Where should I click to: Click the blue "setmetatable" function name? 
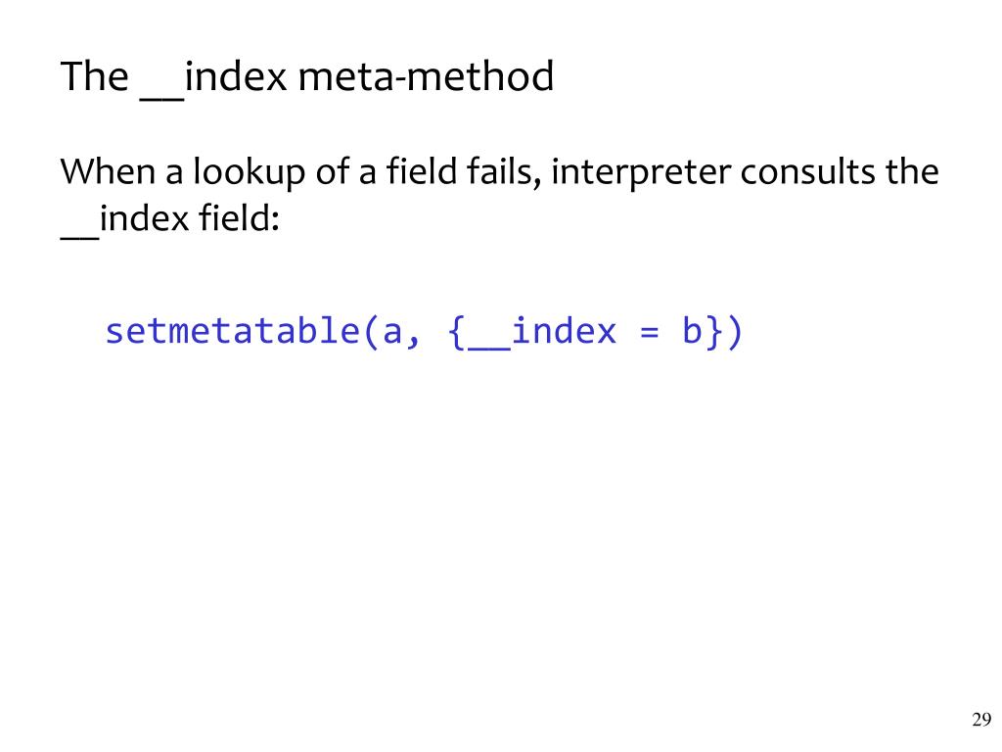point(233,332)
